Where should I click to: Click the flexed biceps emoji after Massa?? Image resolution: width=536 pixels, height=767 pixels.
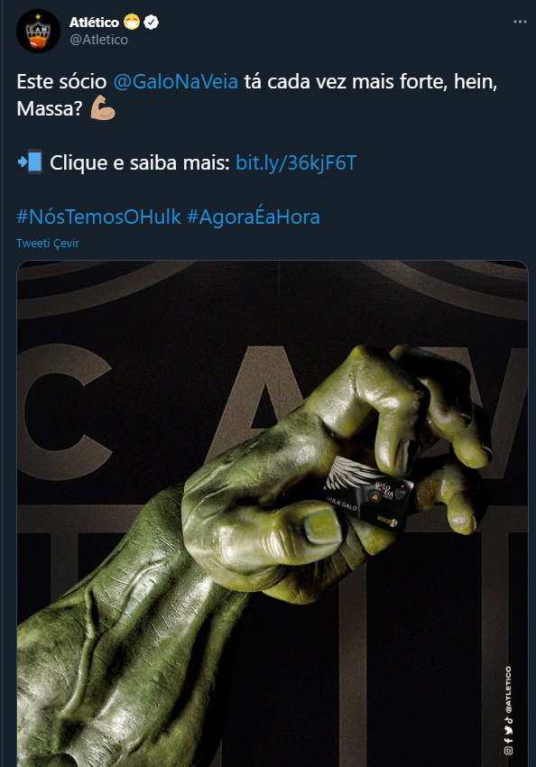tap(103, 108)
